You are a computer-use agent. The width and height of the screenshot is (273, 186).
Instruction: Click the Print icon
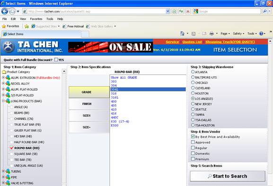click(x=211, y=34)
